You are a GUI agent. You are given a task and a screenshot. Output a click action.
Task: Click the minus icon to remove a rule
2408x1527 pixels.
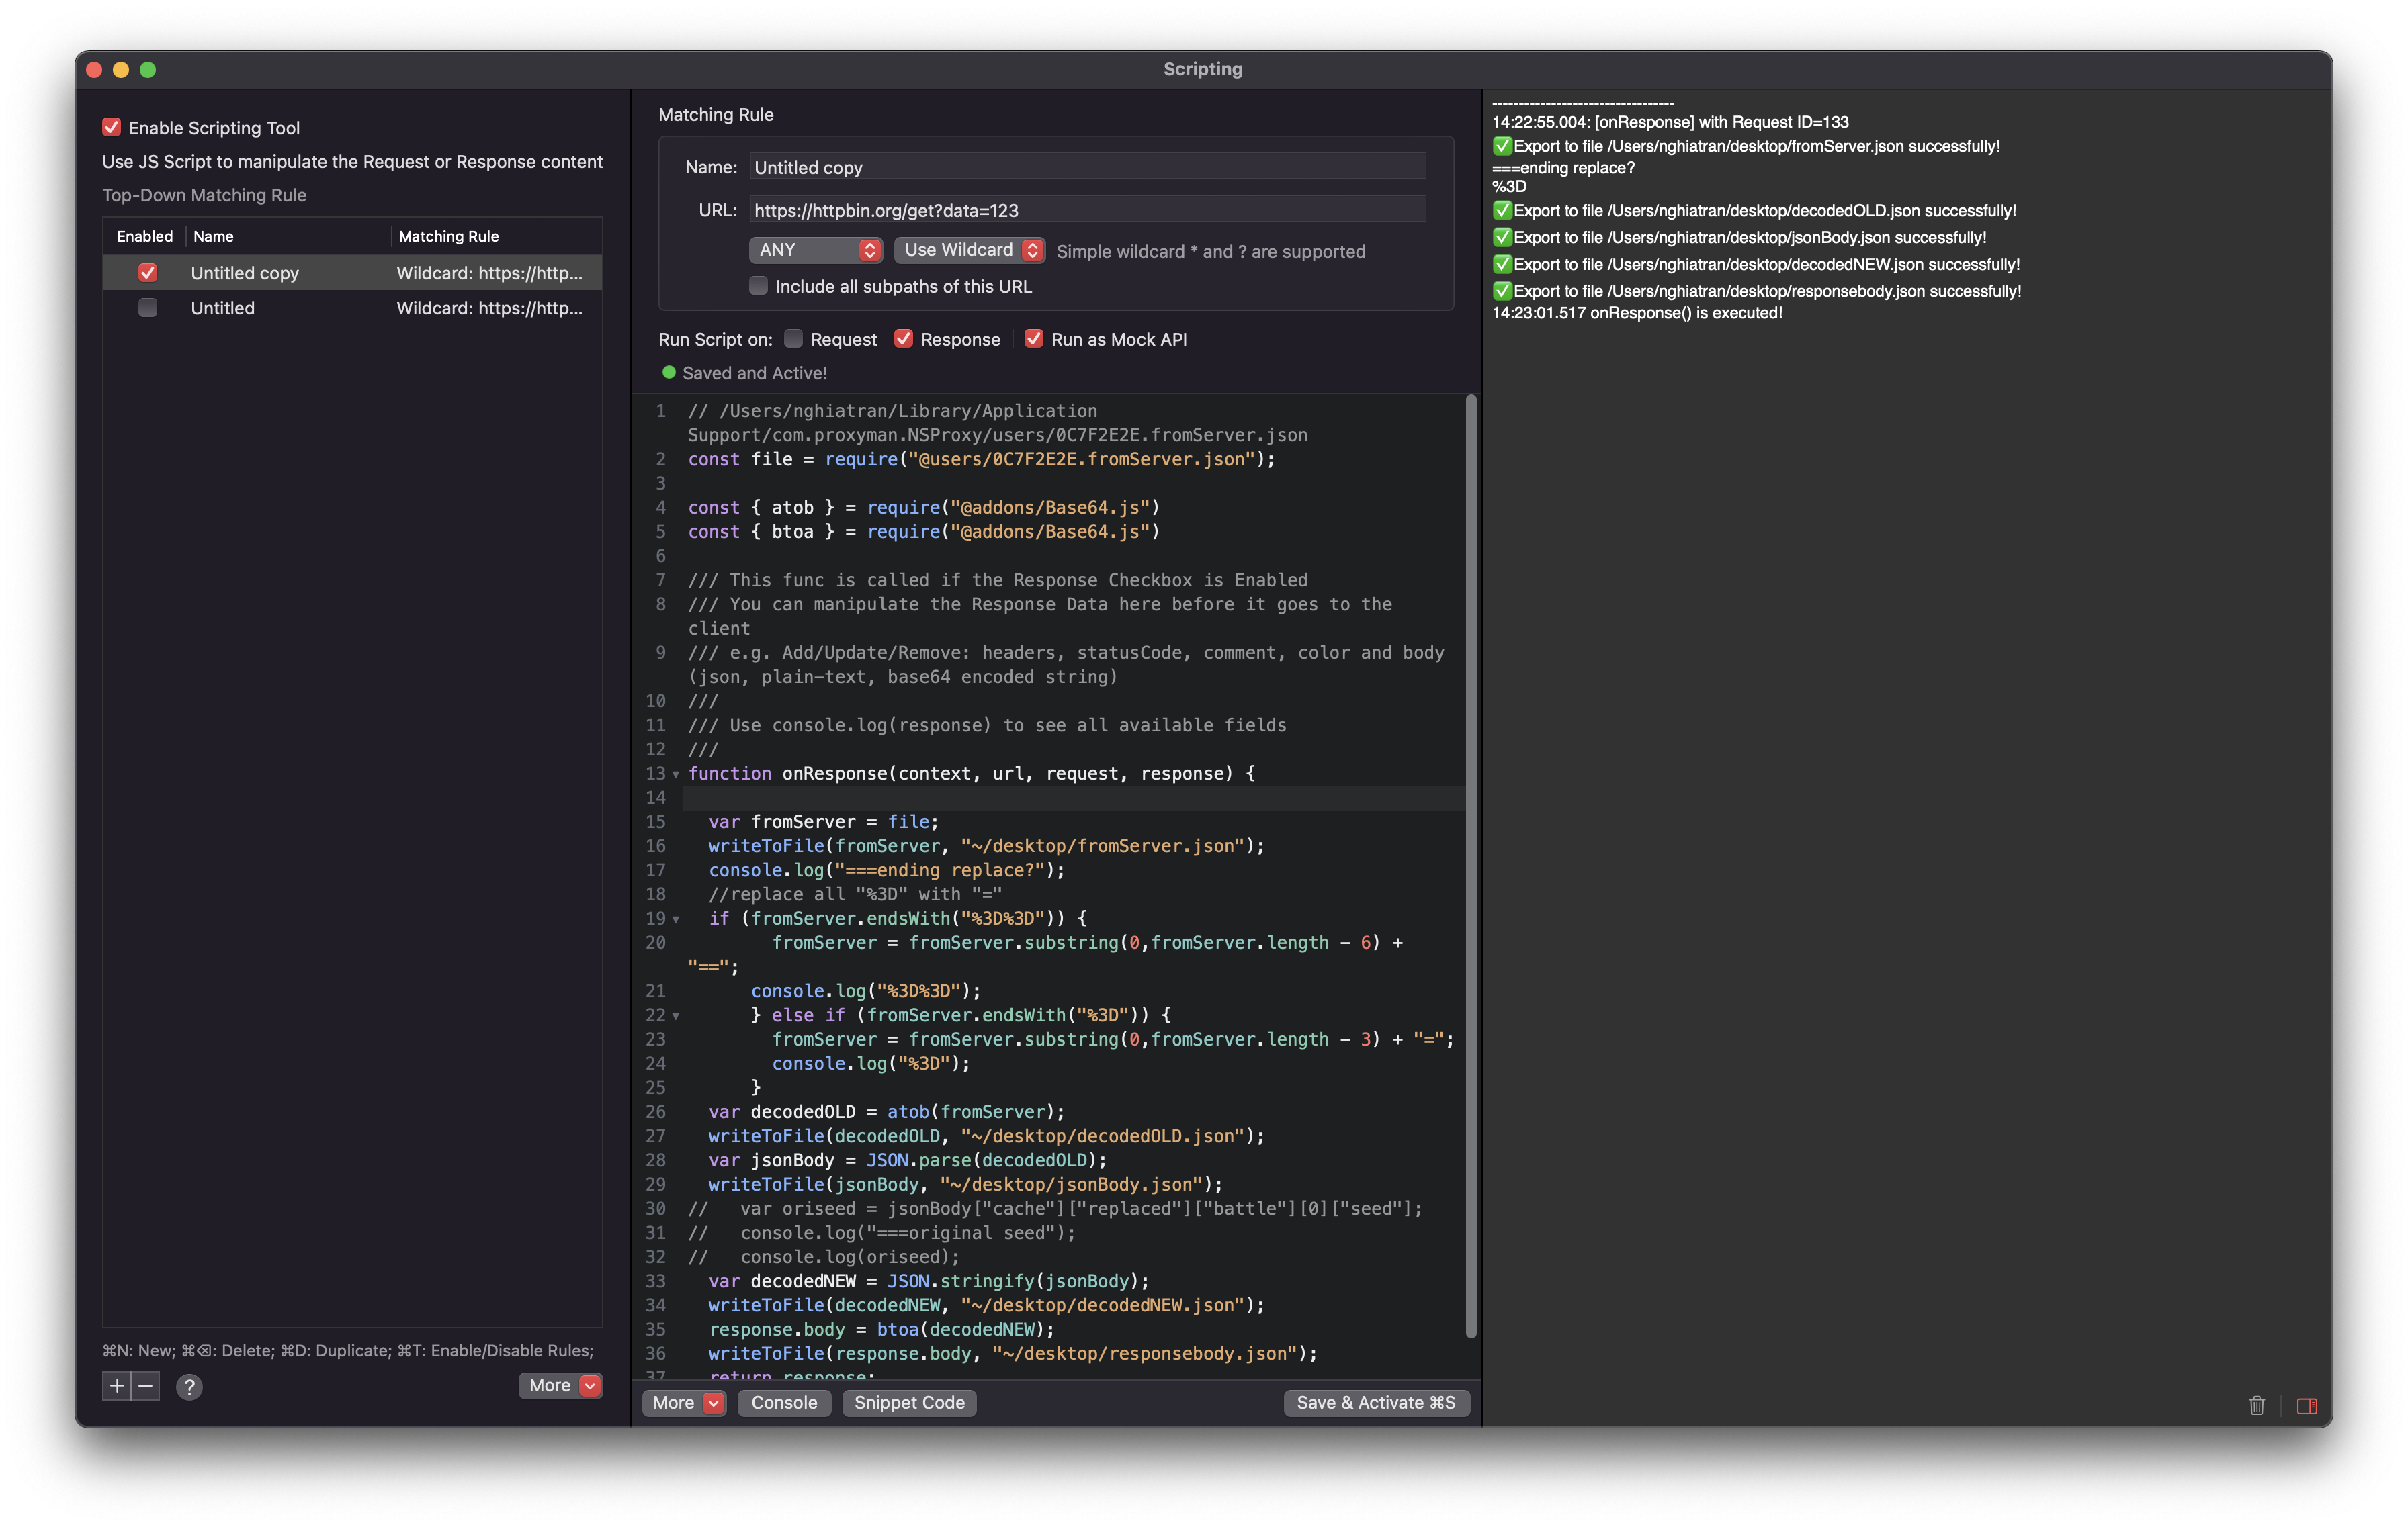pos(146,1385)
